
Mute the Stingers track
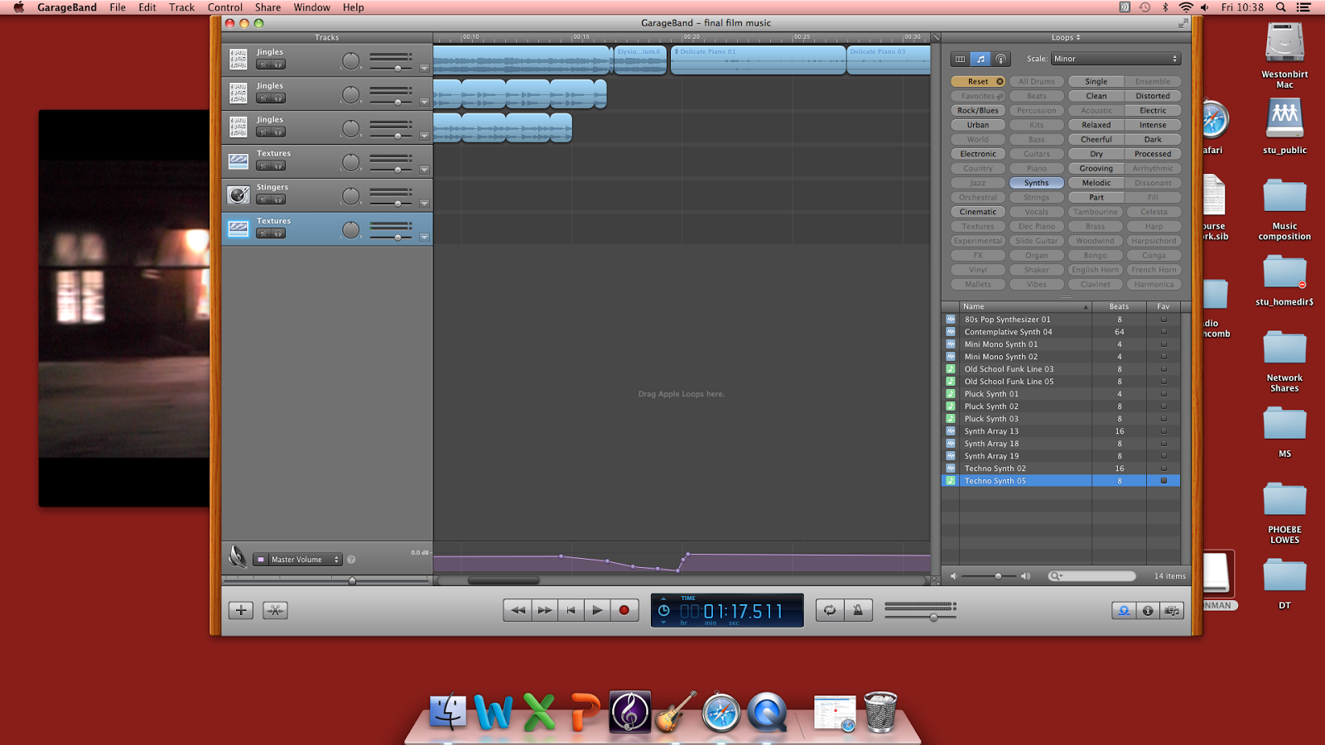[x=263, y=199]
